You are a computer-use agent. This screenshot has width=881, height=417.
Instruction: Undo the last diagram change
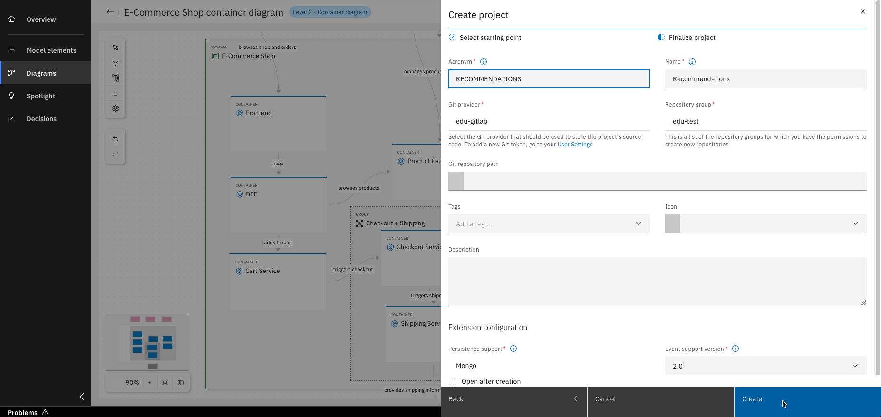[116, 139]
